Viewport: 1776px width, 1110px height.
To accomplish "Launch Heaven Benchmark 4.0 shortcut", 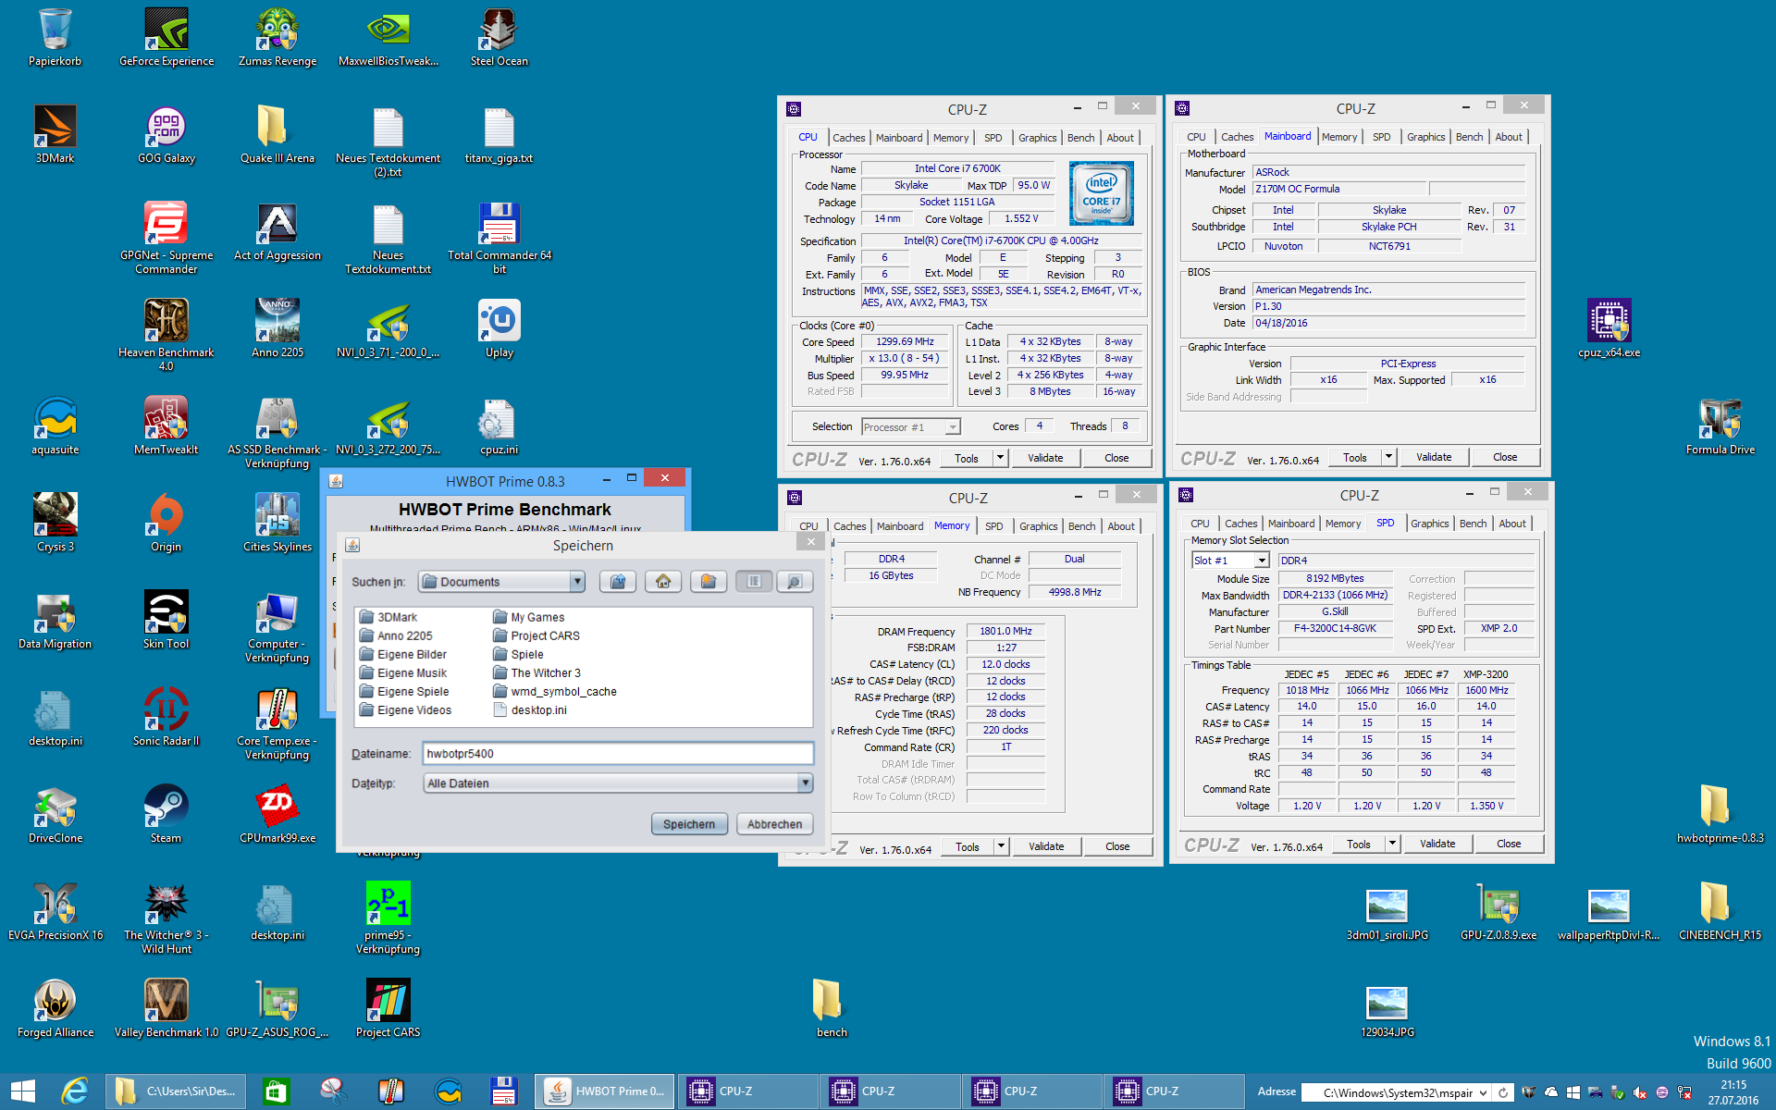I will (x=166, y=333).
